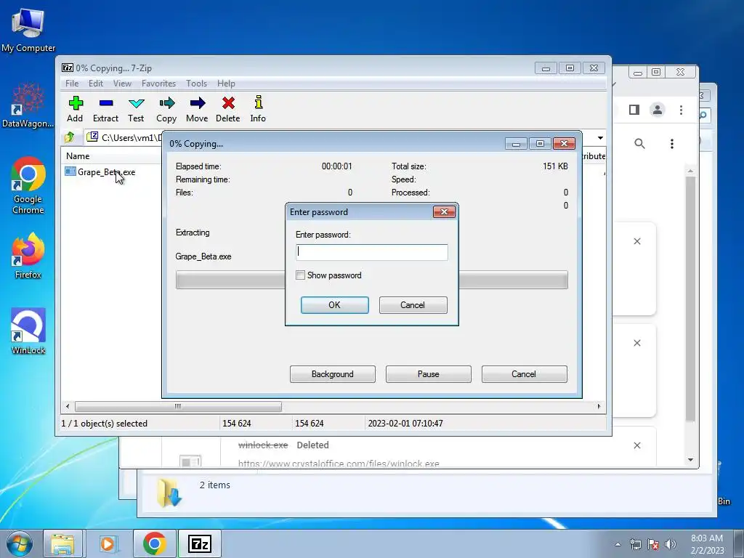This screenshot has width=744, height=558.
Task: Click right arrow of 7-Zip horizontal scrollbar
Action: (599, 406)
